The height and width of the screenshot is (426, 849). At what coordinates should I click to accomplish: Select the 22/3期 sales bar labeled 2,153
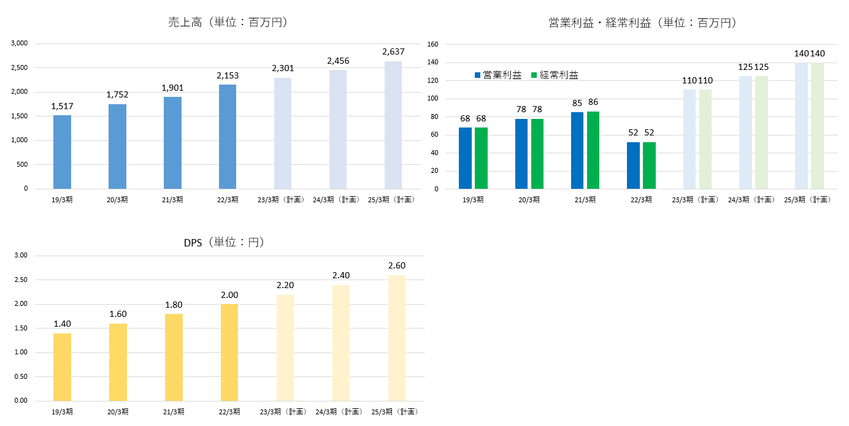pyautogui.click(x=228, y=137)
